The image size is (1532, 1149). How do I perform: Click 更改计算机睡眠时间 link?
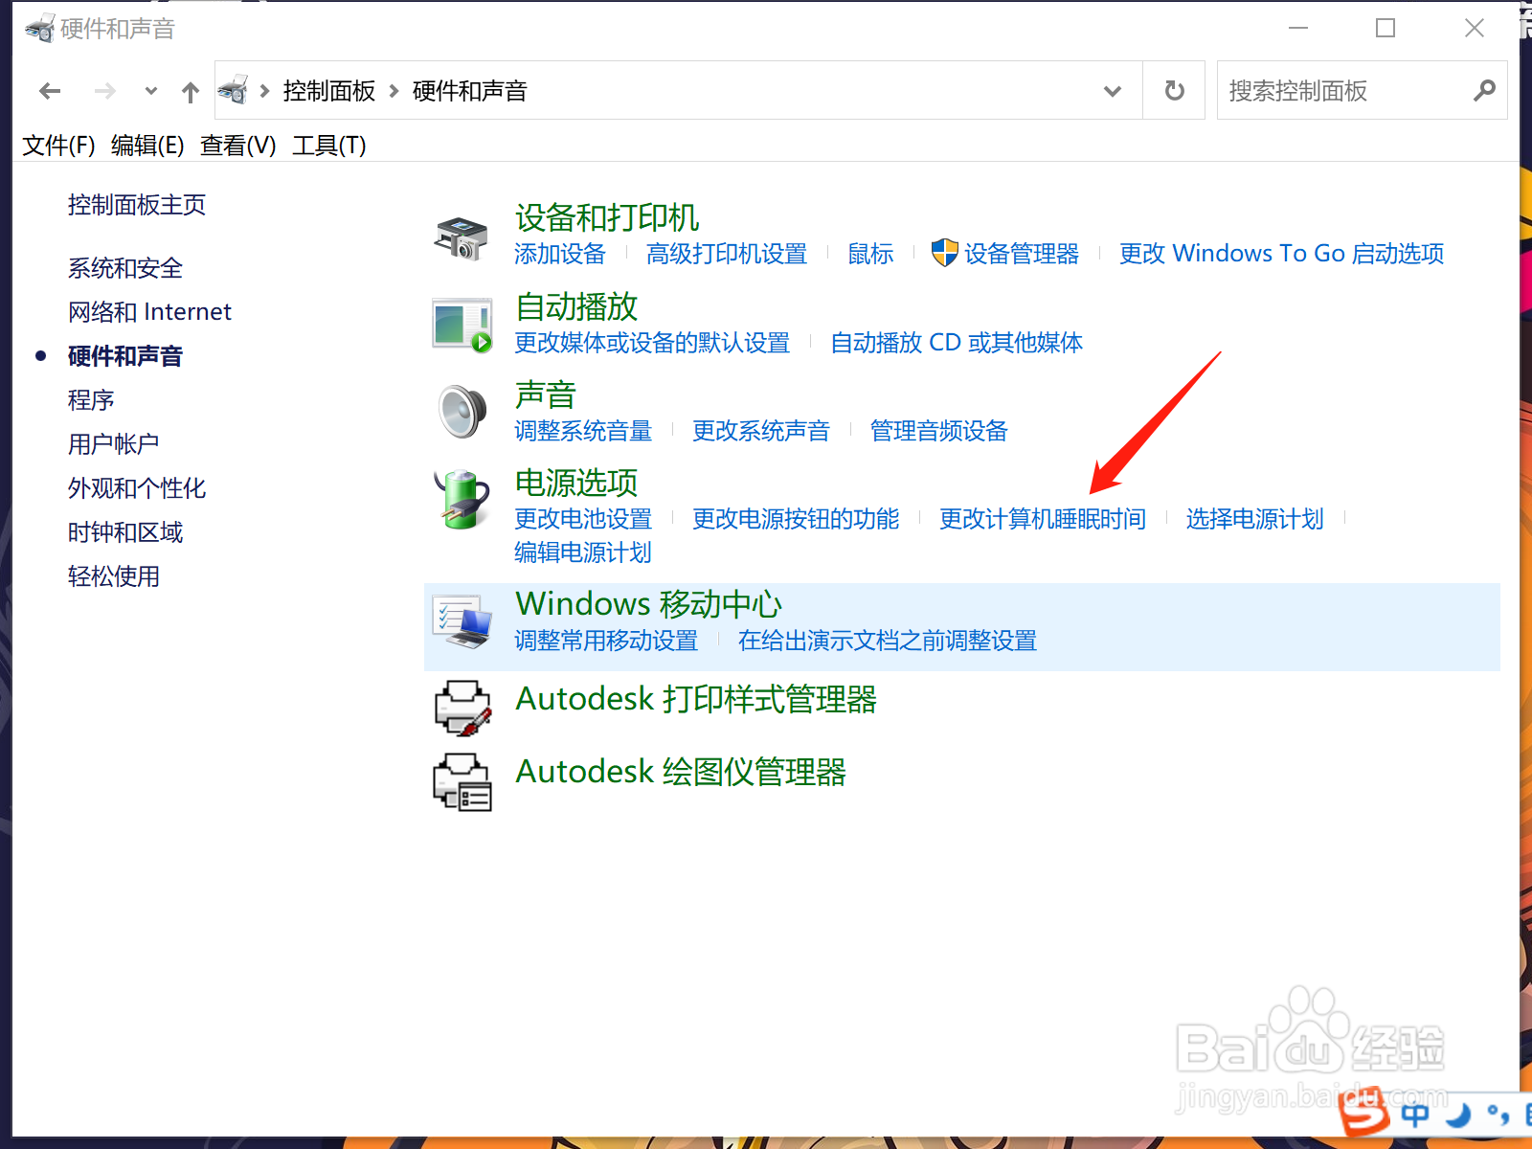tap(1042, 518)
